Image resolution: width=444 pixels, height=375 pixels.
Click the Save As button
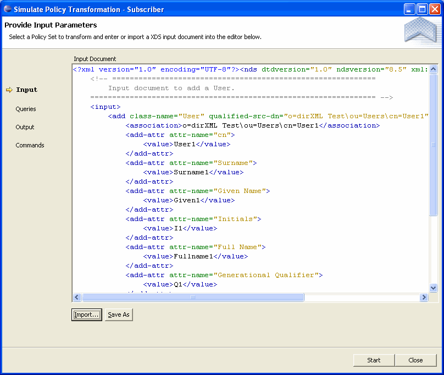[119, 315]
